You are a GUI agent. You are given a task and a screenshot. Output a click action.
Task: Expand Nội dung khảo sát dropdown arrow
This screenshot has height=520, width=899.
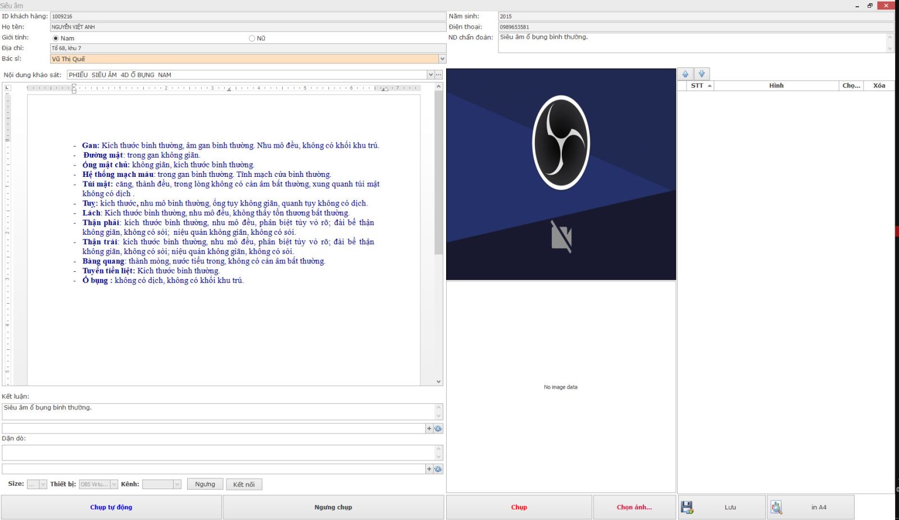coord(431,75)
